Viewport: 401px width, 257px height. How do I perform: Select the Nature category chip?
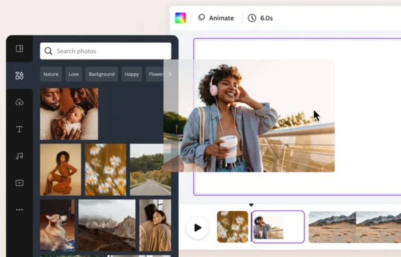51,74
